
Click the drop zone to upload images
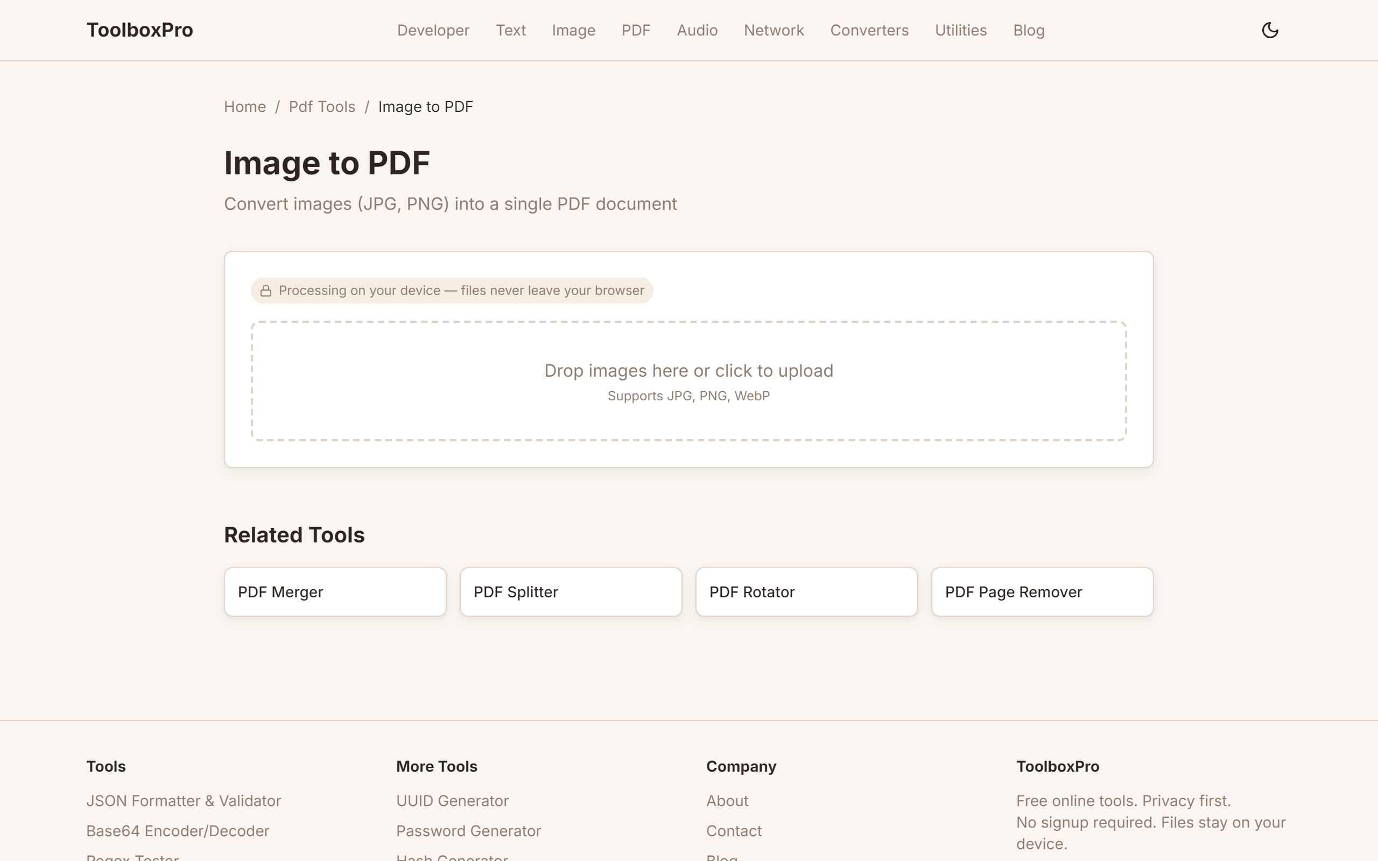pos(688,381)
